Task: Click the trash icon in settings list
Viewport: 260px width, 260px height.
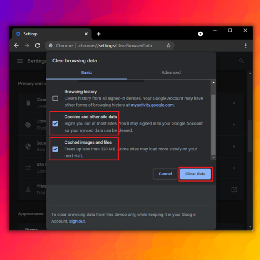Action: pos(28,103)
